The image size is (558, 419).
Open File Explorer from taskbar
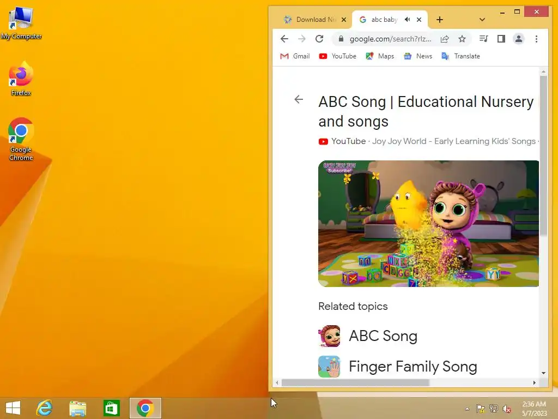77,408
